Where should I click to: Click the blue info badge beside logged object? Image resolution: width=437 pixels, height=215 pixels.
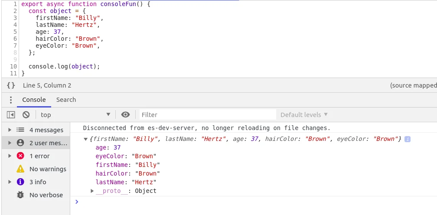click(407, 139)
